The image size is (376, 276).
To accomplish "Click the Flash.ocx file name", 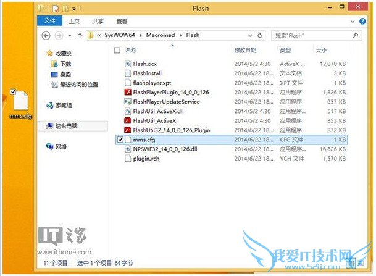I will [x=144, y=64].
